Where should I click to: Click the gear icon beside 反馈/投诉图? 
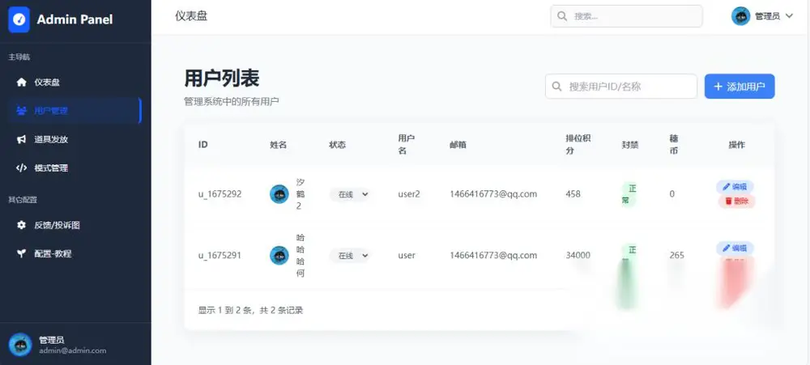click(21, 225)
